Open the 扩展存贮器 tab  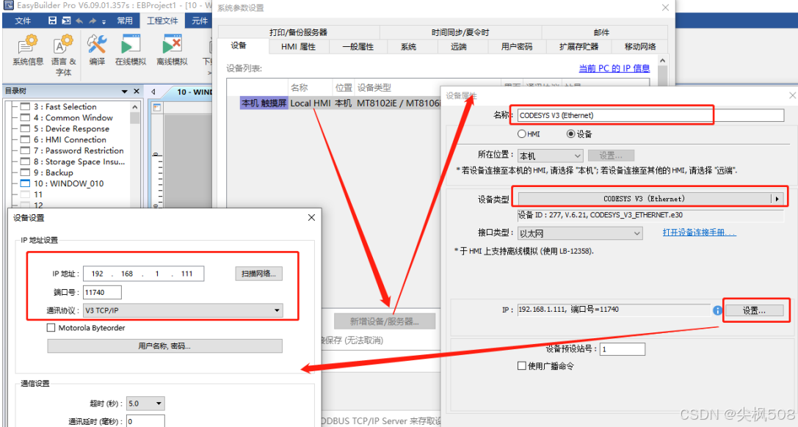tap(578, 46)
